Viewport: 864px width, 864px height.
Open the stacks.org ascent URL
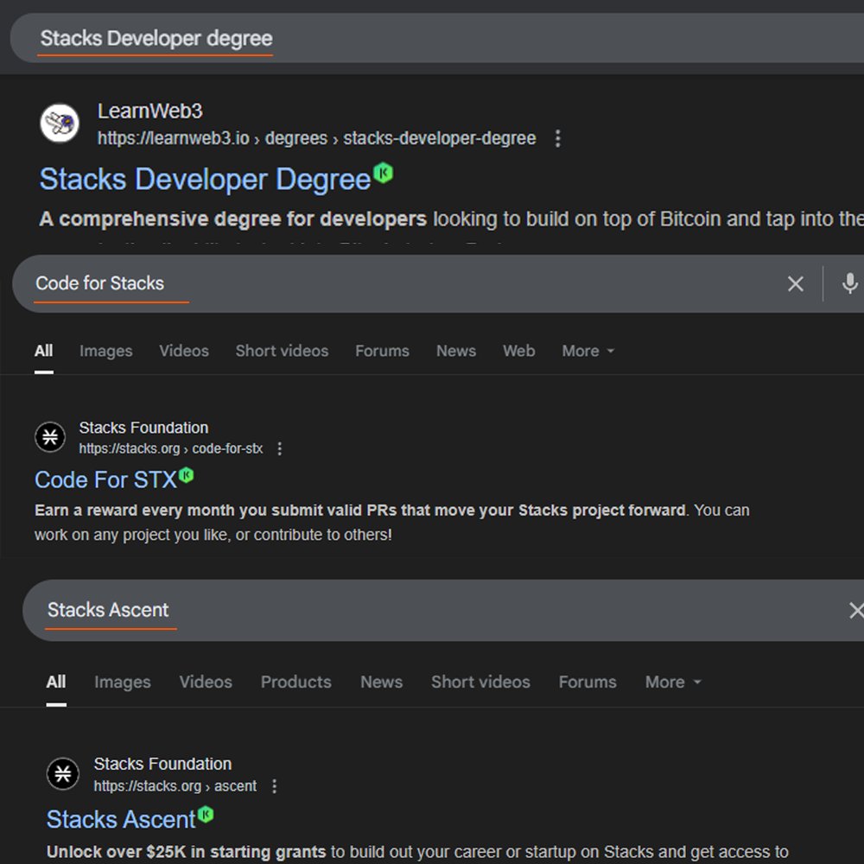(x=175, y=785)
